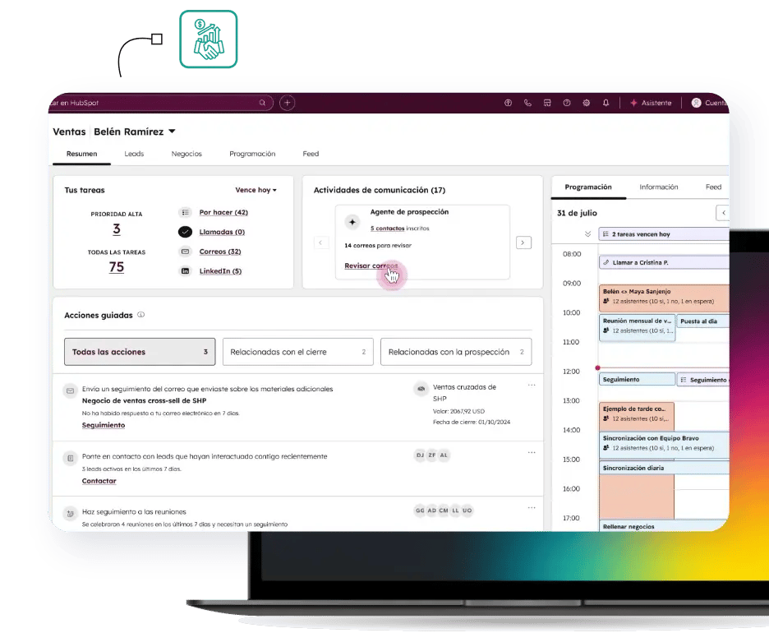The image size is (769, 633).
Task: Select Relacionadas con la prospección filter
Action: pyautogui.click(x=455, y=352)
